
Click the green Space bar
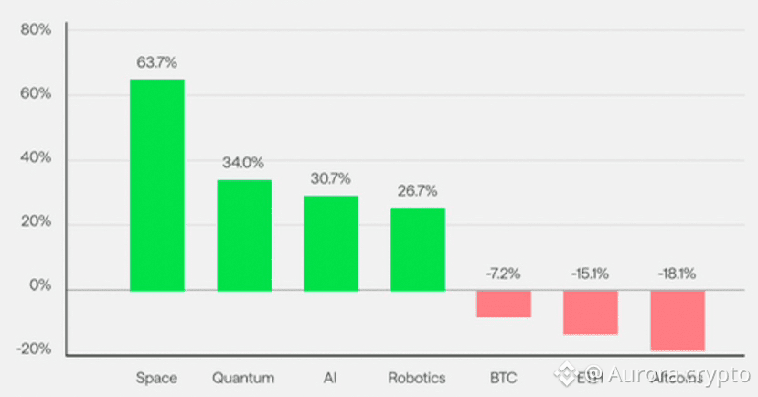coord(156,185)
